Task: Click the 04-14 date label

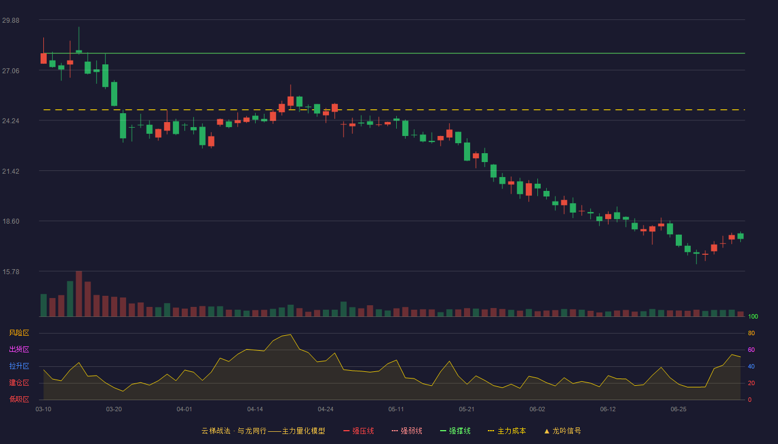Action: coord(255,409)
